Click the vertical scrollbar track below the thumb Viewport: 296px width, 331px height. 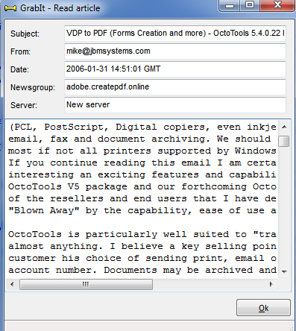point(284,207)
